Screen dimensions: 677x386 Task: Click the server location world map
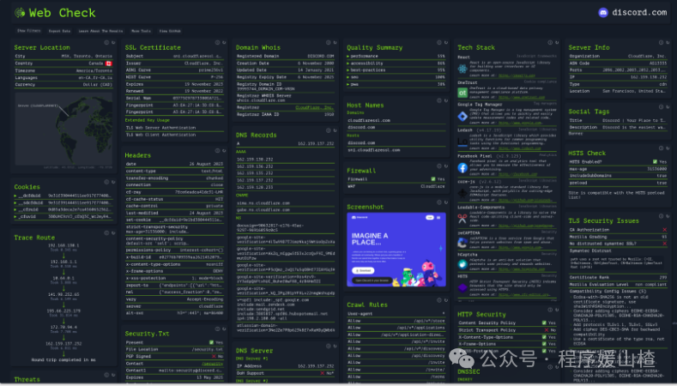63,129
